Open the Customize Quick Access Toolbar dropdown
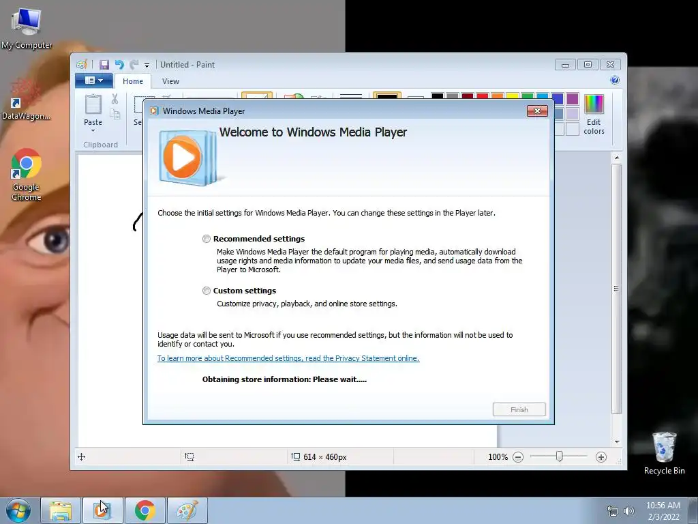698x524 pixels. (x=147, y=65)
